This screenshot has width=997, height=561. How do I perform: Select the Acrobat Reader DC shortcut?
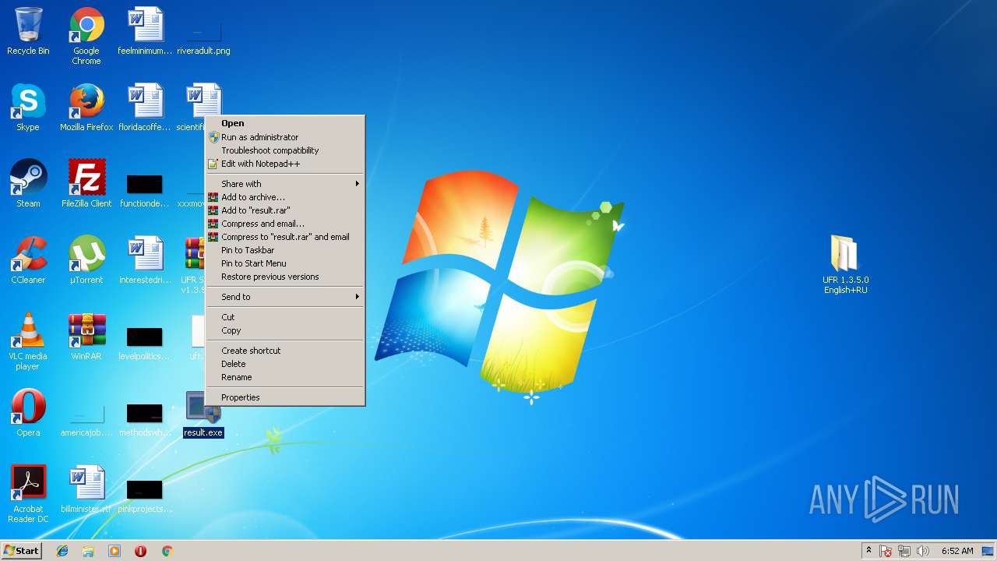(28, 494)
